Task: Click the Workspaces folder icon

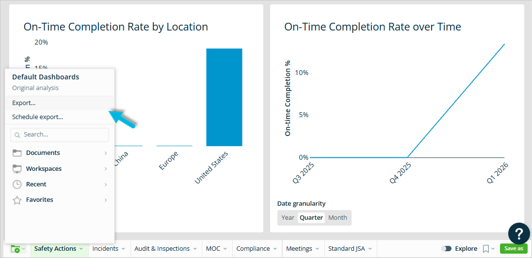Action: pyautogui.click(x=17, y=169)
